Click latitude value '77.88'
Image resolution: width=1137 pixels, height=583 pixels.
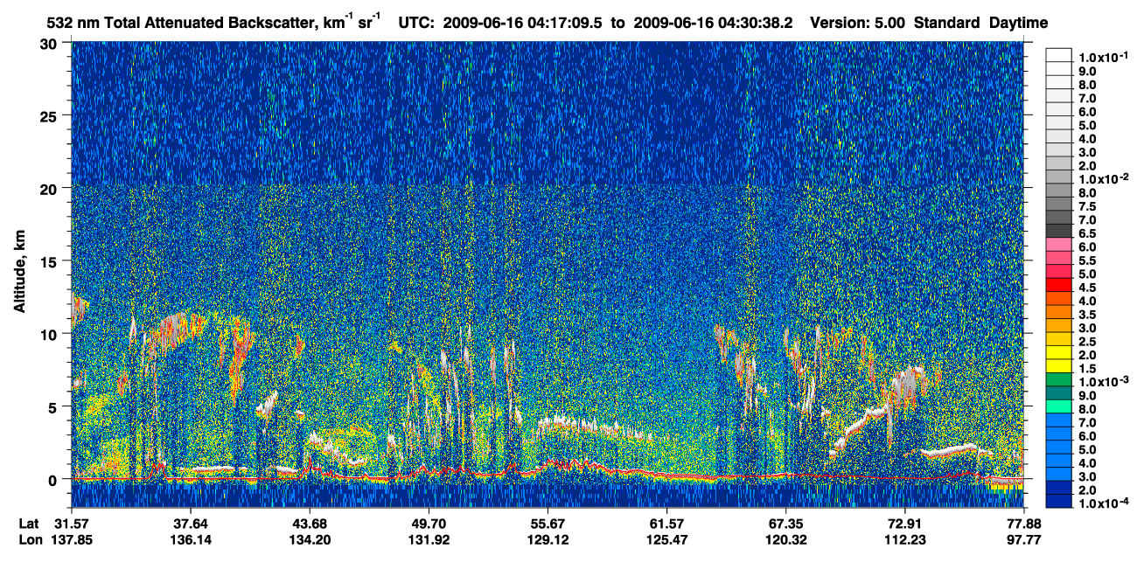pos(1022,524)
